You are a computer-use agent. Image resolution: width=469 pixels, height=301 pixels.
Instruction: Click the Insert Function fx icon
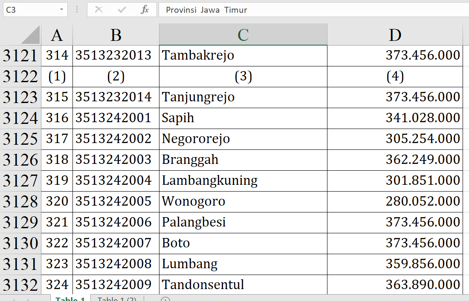(145, 10)
